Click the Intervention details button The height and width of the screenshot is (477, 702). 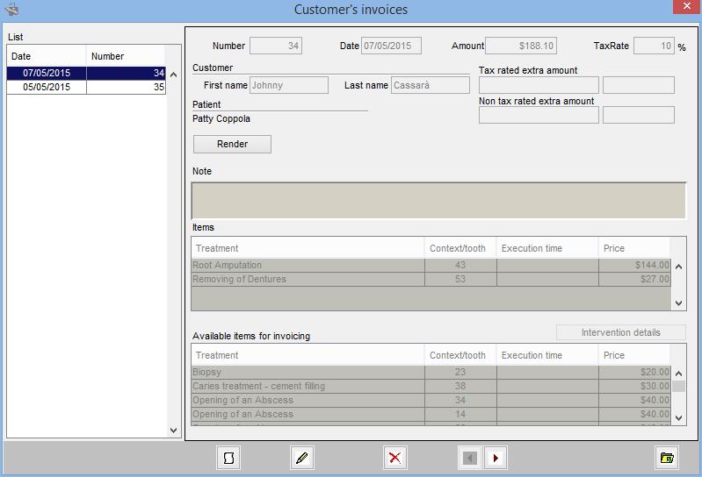tap(620, 333)
